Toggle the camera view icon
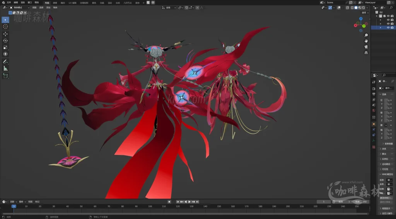Viewport: 396px width, 219px height. (x=366, y=47)
